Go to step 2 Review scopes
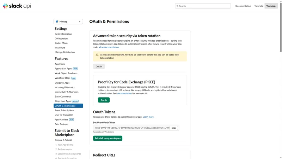The image size is (282, 159). tap(64, 149)
